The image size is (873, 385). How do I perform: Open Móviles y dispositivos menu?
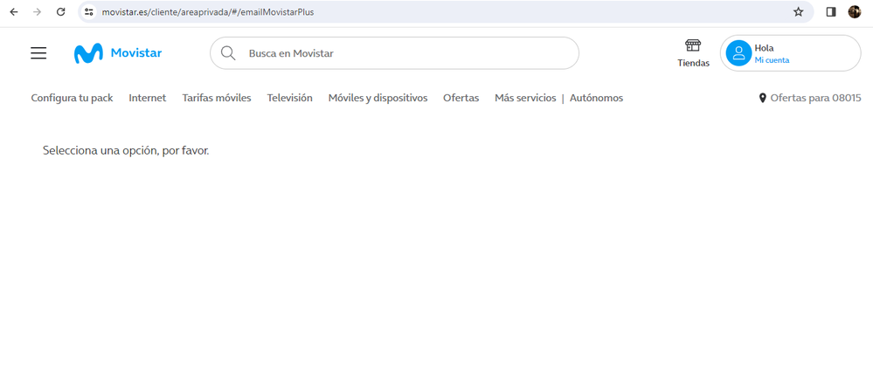click(x=378, y=98)
